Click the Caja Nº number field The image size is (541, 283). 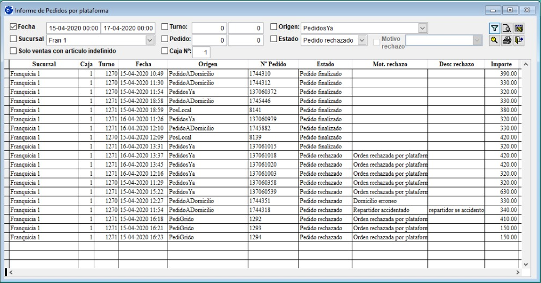[x=200, y=52]
